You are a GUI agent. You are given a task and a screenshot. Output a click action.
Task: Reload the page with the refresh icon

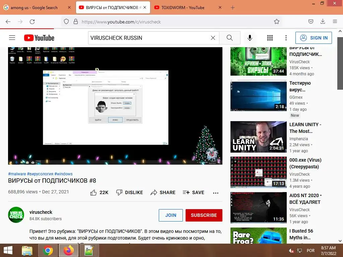coord(32,22)
